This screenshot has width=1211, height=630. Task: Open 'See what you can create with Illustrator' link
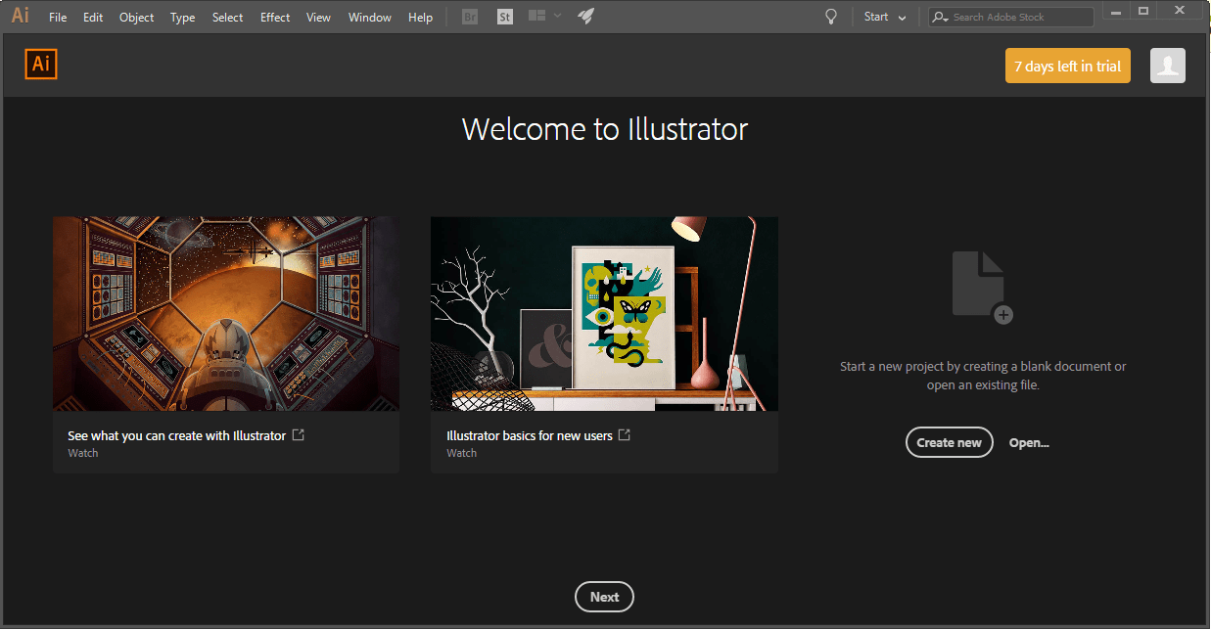176,435
